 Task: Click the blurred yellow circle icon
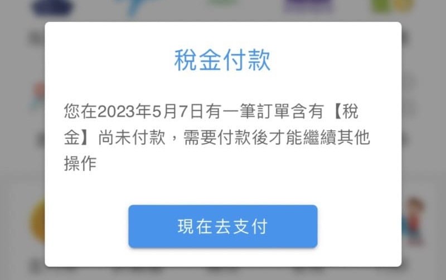(37, 220)
